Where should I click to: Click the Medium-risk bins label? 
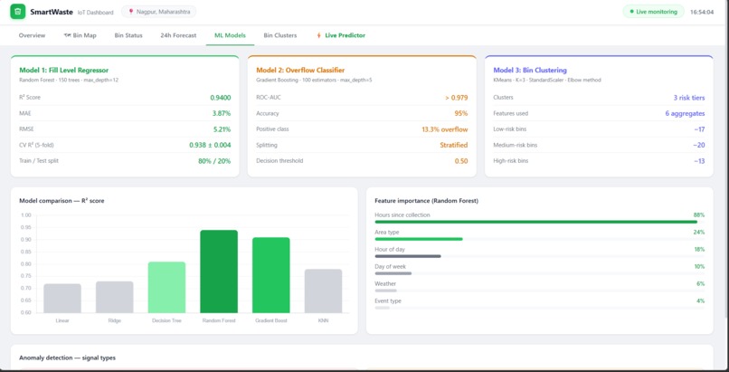point(516,145)
